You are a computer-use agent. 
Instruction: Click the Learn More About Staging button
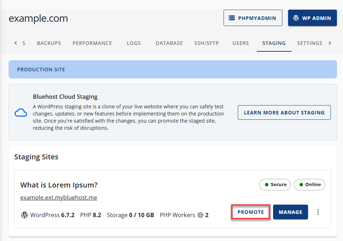tap(284, 112)
